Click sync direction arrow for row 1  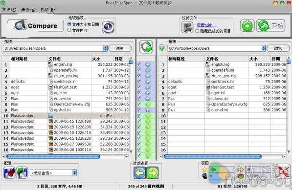point(148,64)
